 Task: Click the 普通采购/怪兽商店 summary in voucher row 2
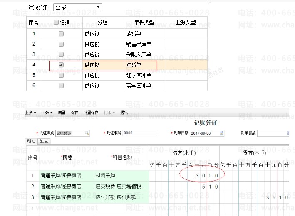tap(67, 187)
